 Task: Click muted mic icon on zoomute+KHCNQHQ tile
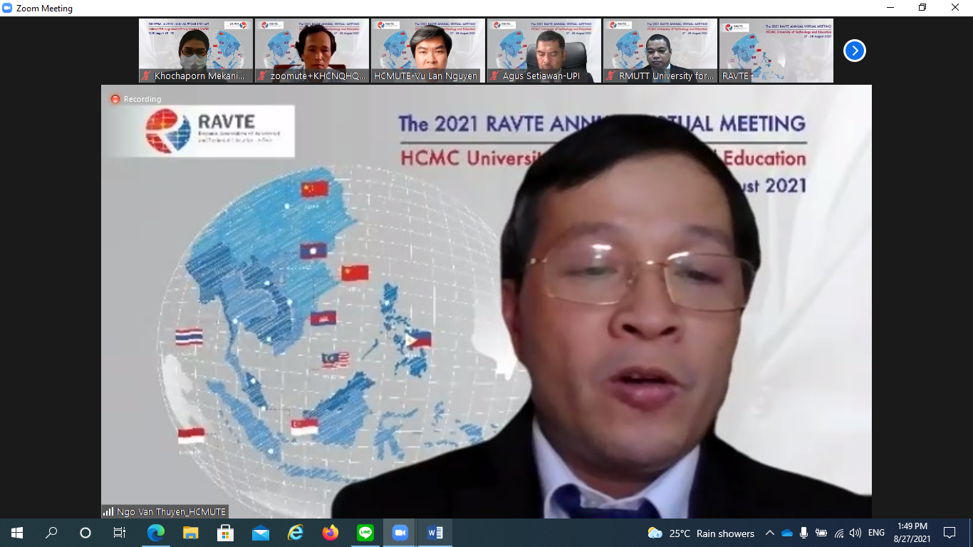(263, 75)
